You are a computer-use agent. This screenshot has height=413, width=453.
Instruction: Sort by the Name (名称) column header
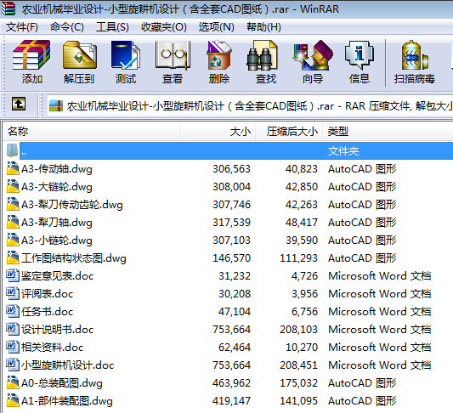[92, 132]
